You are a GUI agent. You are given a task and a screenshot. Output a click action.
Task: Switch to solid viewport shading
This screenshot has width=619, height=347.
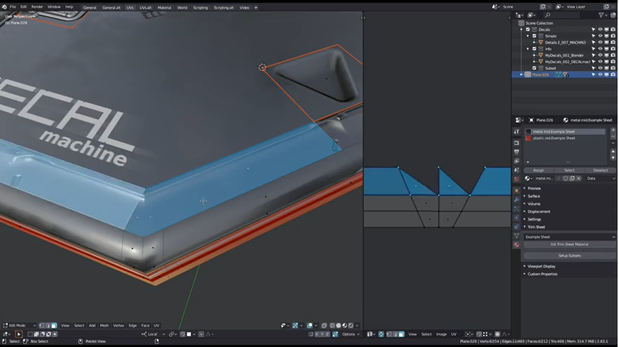(339, 326)
